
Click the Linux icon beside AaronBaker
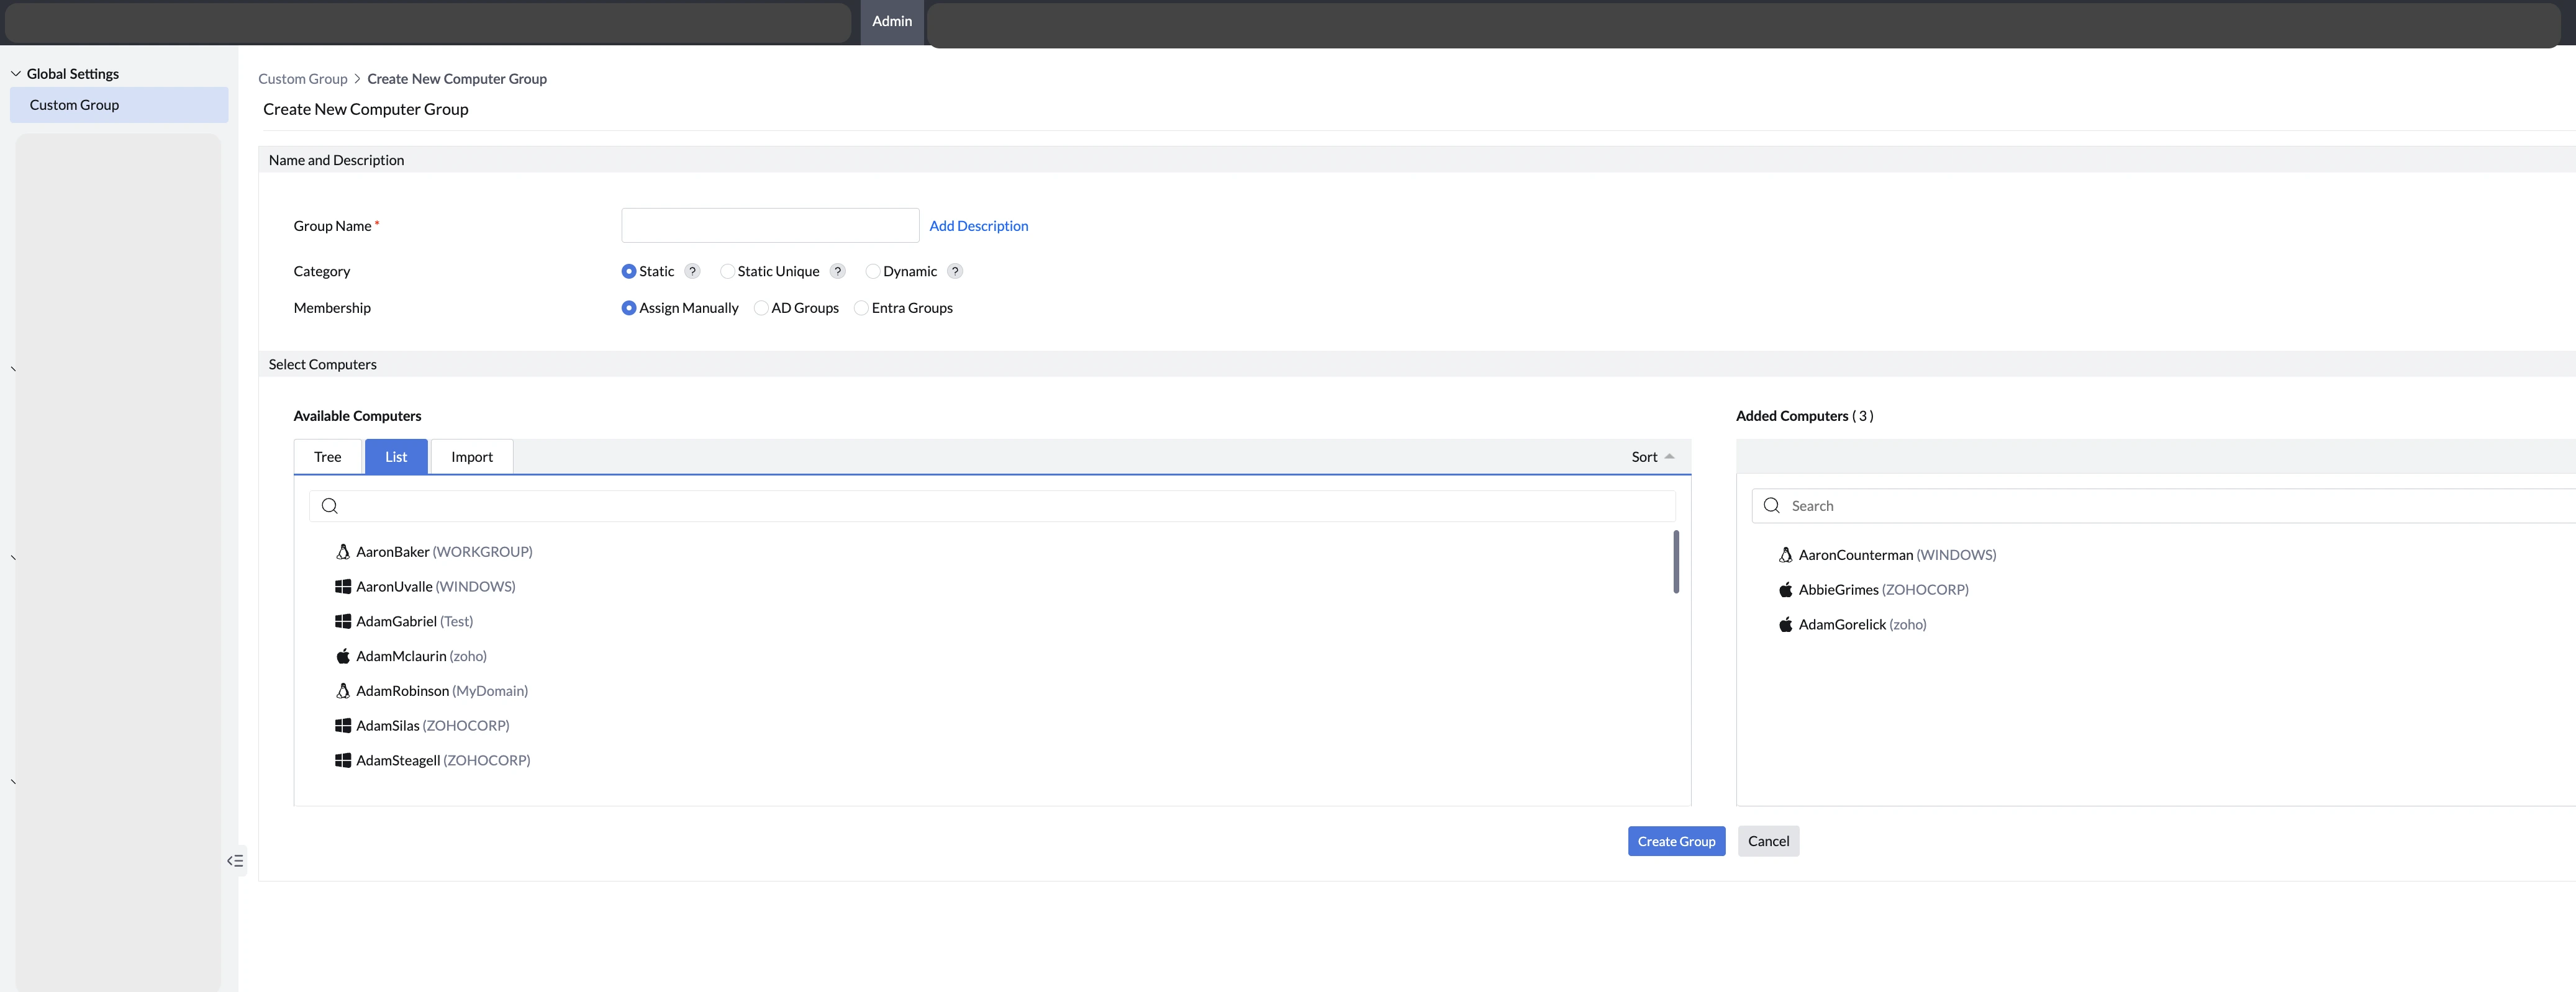342,552
